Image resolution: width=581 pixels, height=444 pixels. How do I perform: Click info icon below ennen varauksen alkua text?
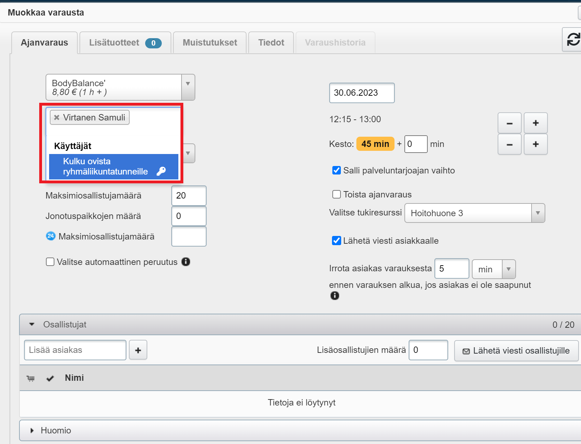point(334,296)
